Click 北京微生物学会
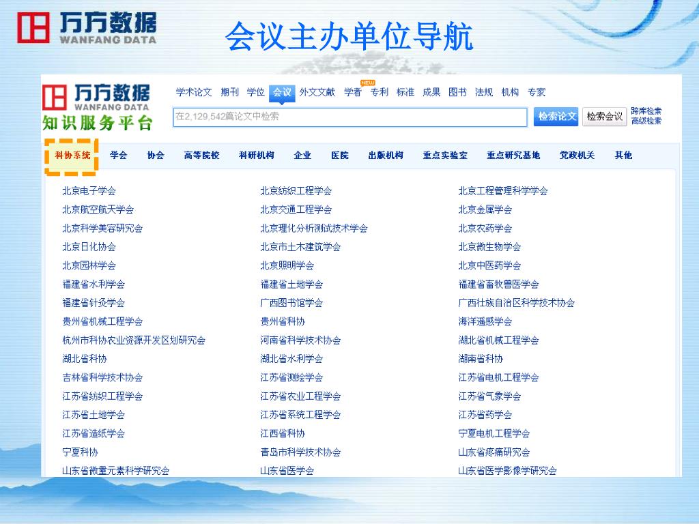 [489, 247]
